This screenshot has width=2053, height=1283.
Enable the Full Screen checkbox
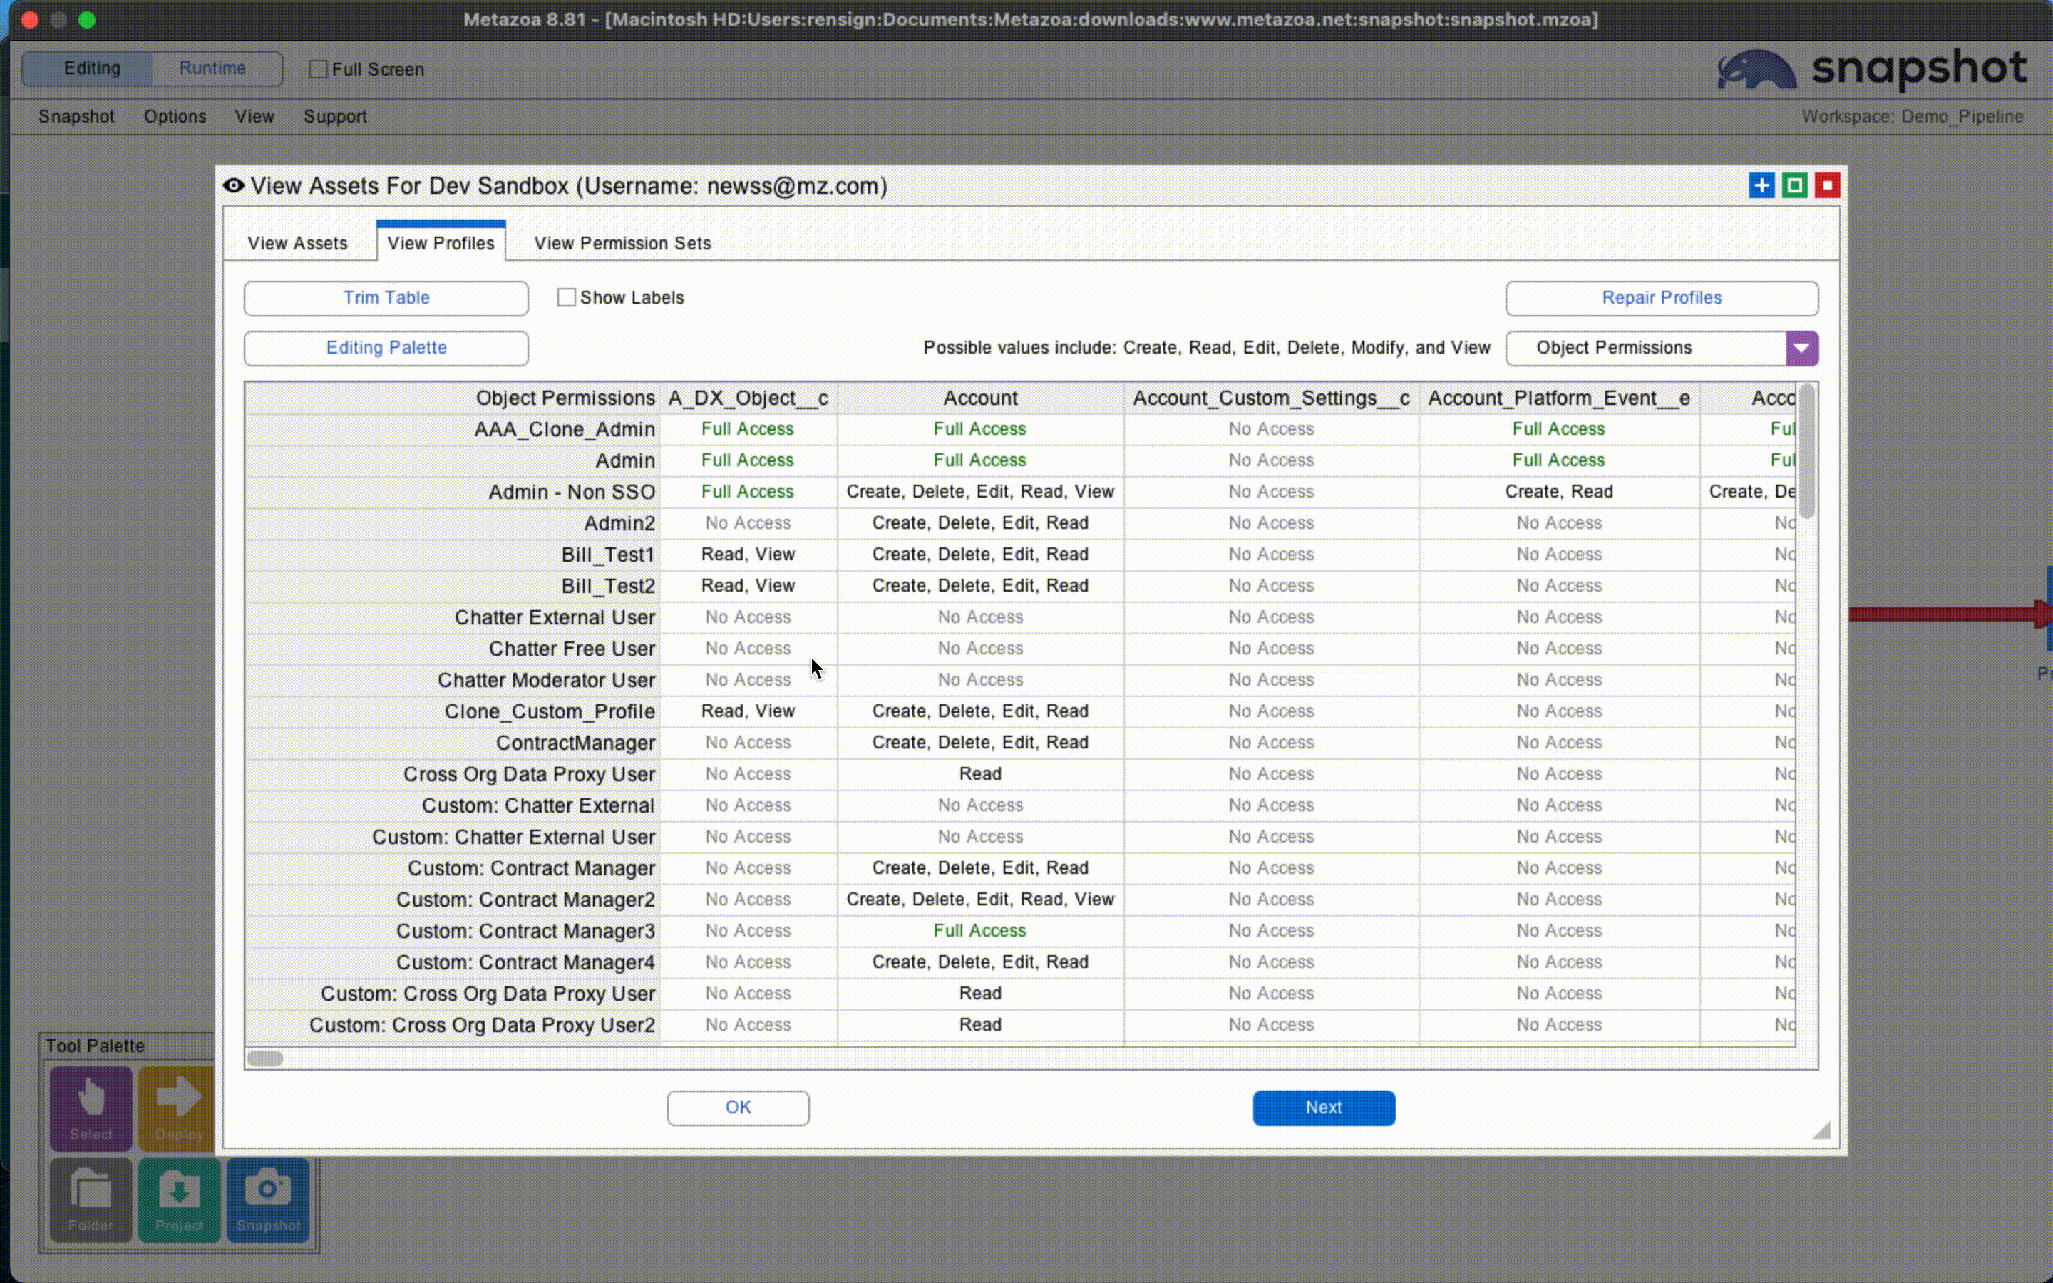(x=318, y=68)
